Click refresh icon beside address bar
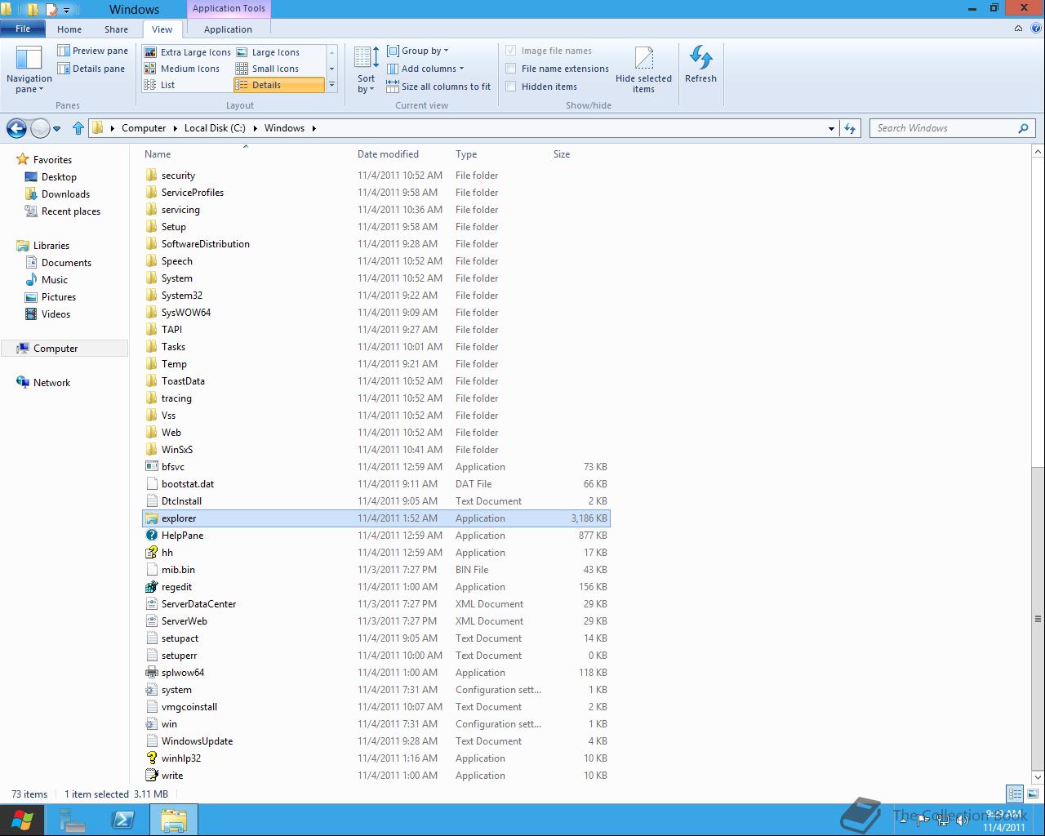This screenshot has width=1045, height=836. point(851,128)
